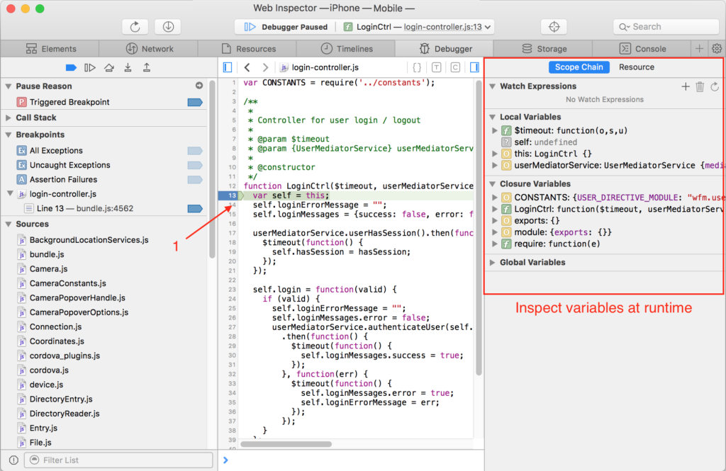Add a watch expression with plus icon
The width and height of the screenshot is (726, 471).
(685, 86)
